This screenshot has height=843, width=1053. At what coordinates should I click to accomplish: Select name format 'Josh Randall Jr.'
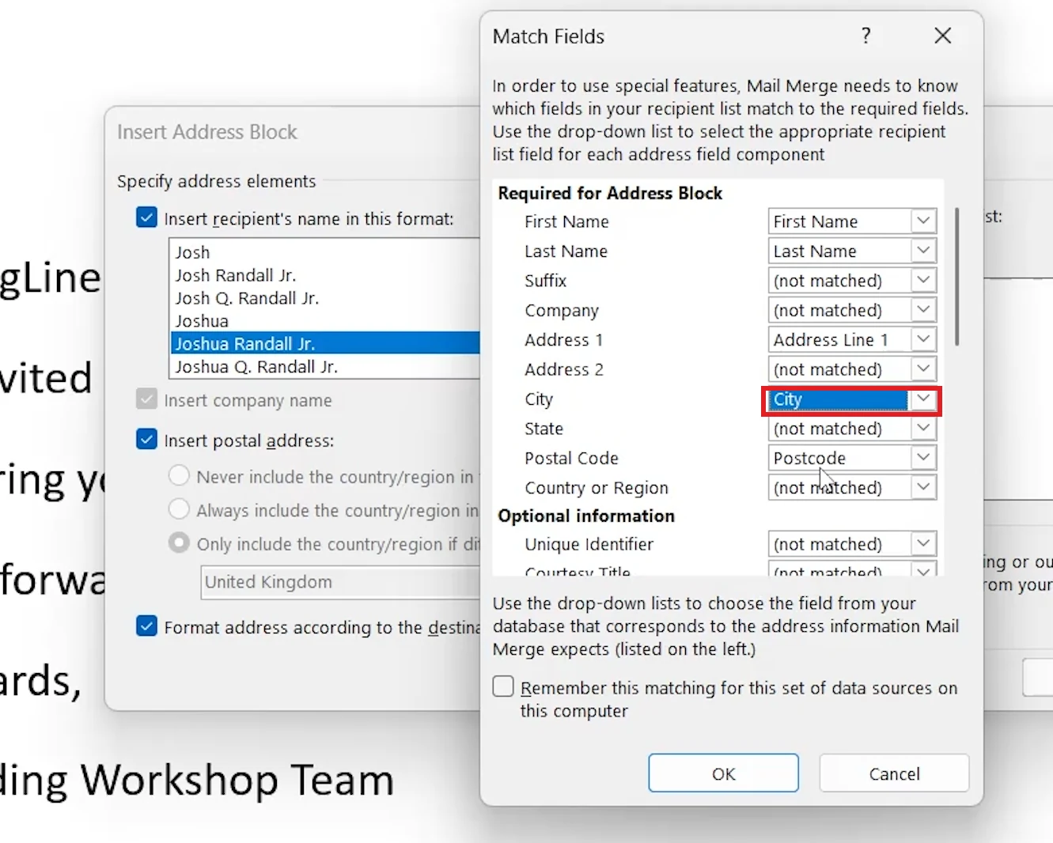324,275
